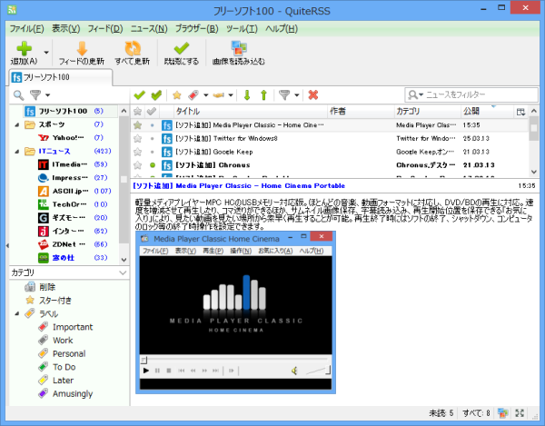Viewport: 545px width, 426px height.
Task: Collapse the ラベル tree node
Action: (x=16, y=313)
